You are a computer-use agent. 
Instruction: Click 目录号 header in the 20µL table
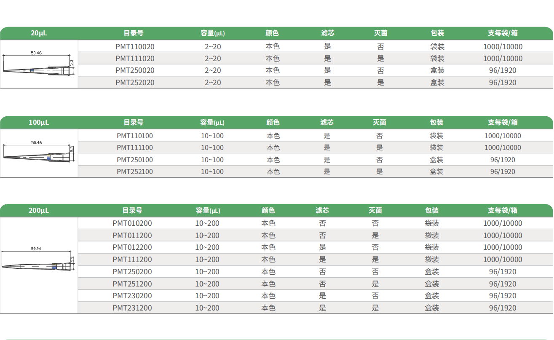134,33
